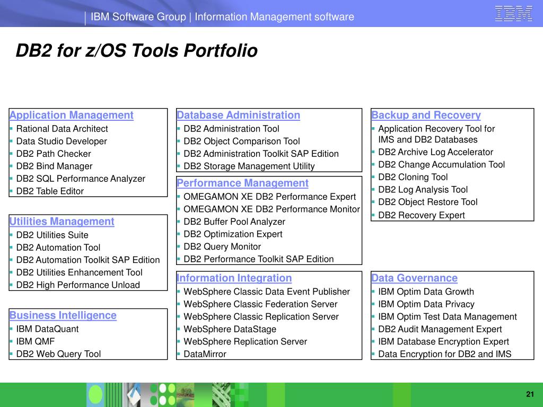Follow the Business Intelligence heading link

pos(63,315)
